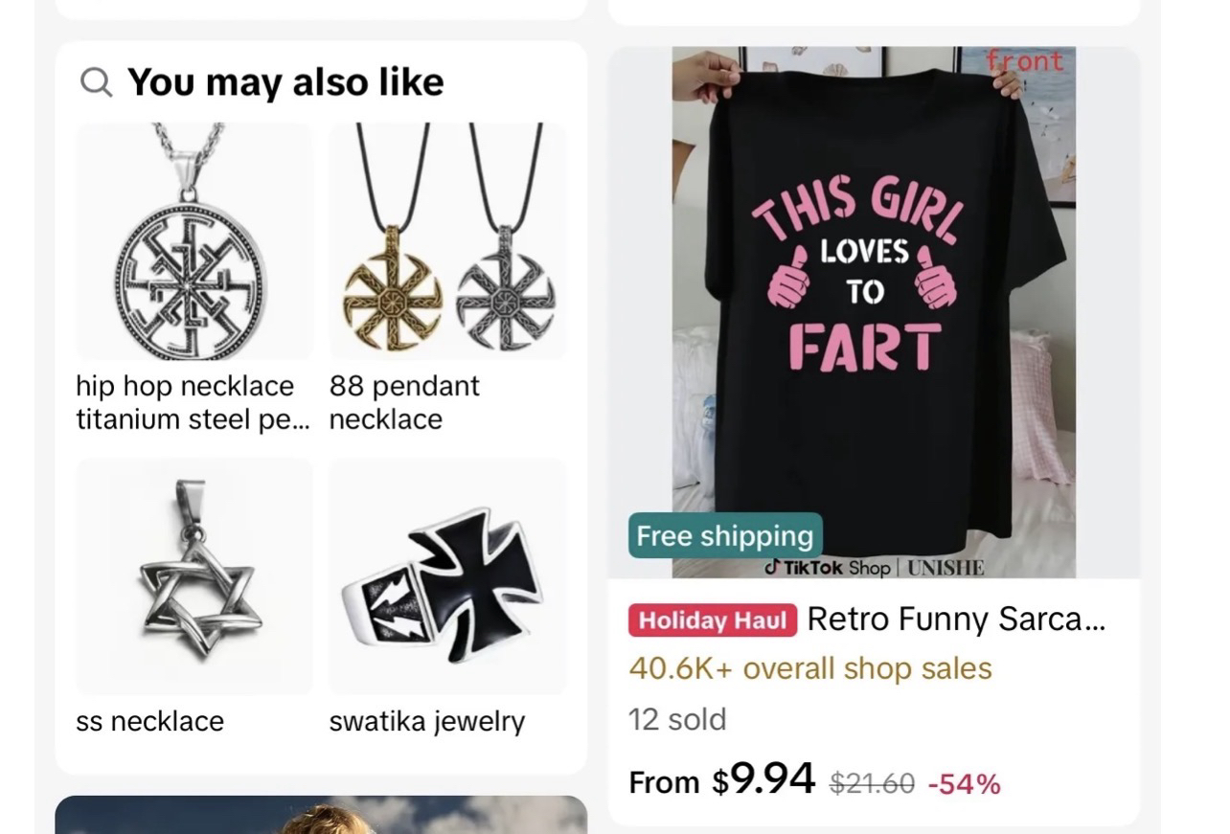Screen dimensions: 1230x834
Task: Click the red "front" label on shirt photo
Action: 1026,61
